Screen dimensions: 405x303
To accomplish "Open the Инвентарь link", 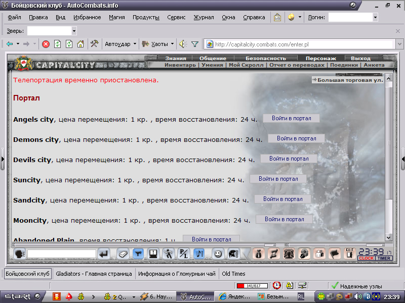I will click(180, 65).
